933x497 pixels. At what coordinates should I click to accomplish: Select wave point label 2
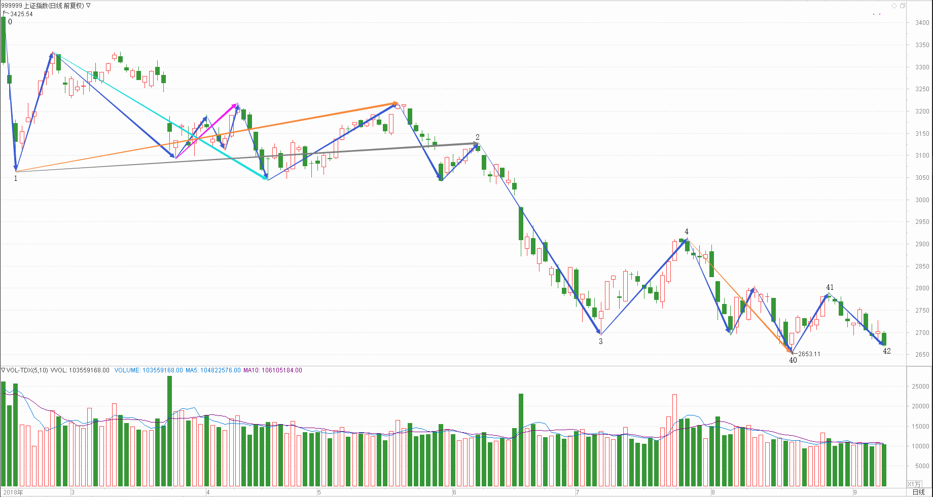pos(477,137)
